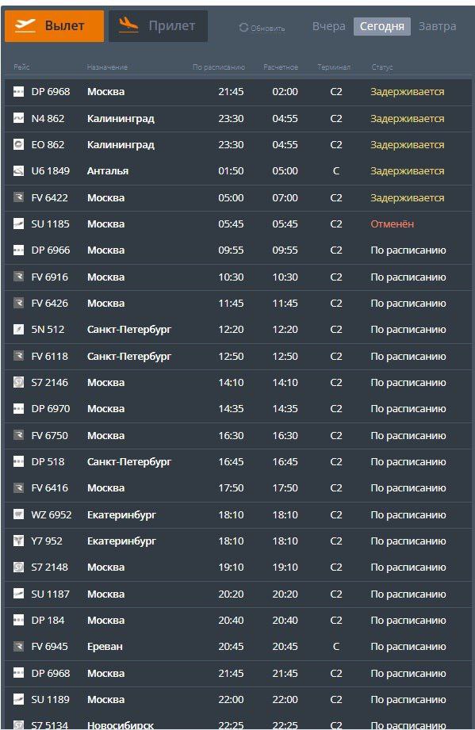Open the Прилет arrivals tab
The height and width of the screenshot is (730, 475).
point(159,26)
